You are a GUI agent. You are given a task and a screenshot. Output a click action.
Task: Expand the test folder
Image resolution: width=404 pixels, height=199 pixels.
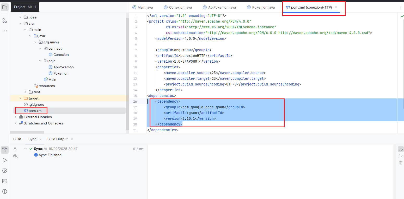tap(25, 92)
